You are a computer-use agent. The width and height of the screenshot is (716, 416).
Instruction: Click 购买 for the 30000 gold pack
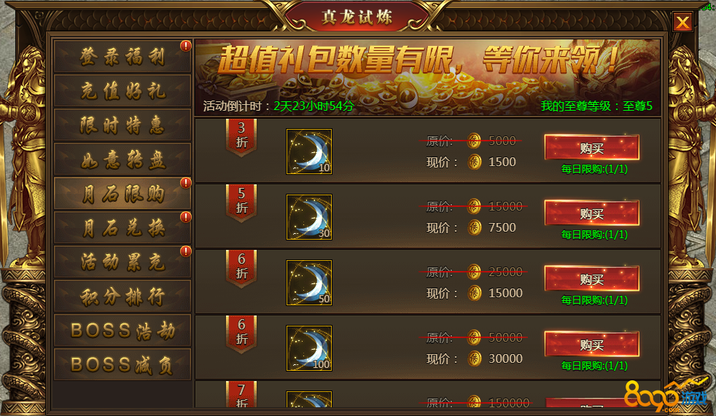click(x=592, y=345)
